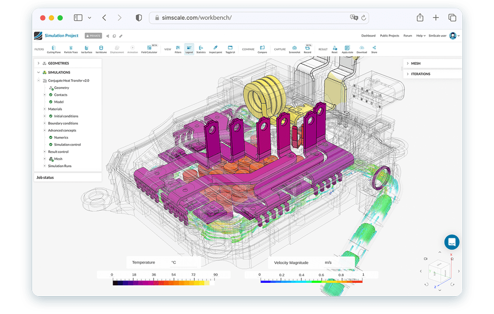This screenshot has height=314, width=494.
Task: Open the Field Calculator tool
Action: pyautogui.click(x=149, y=49)
